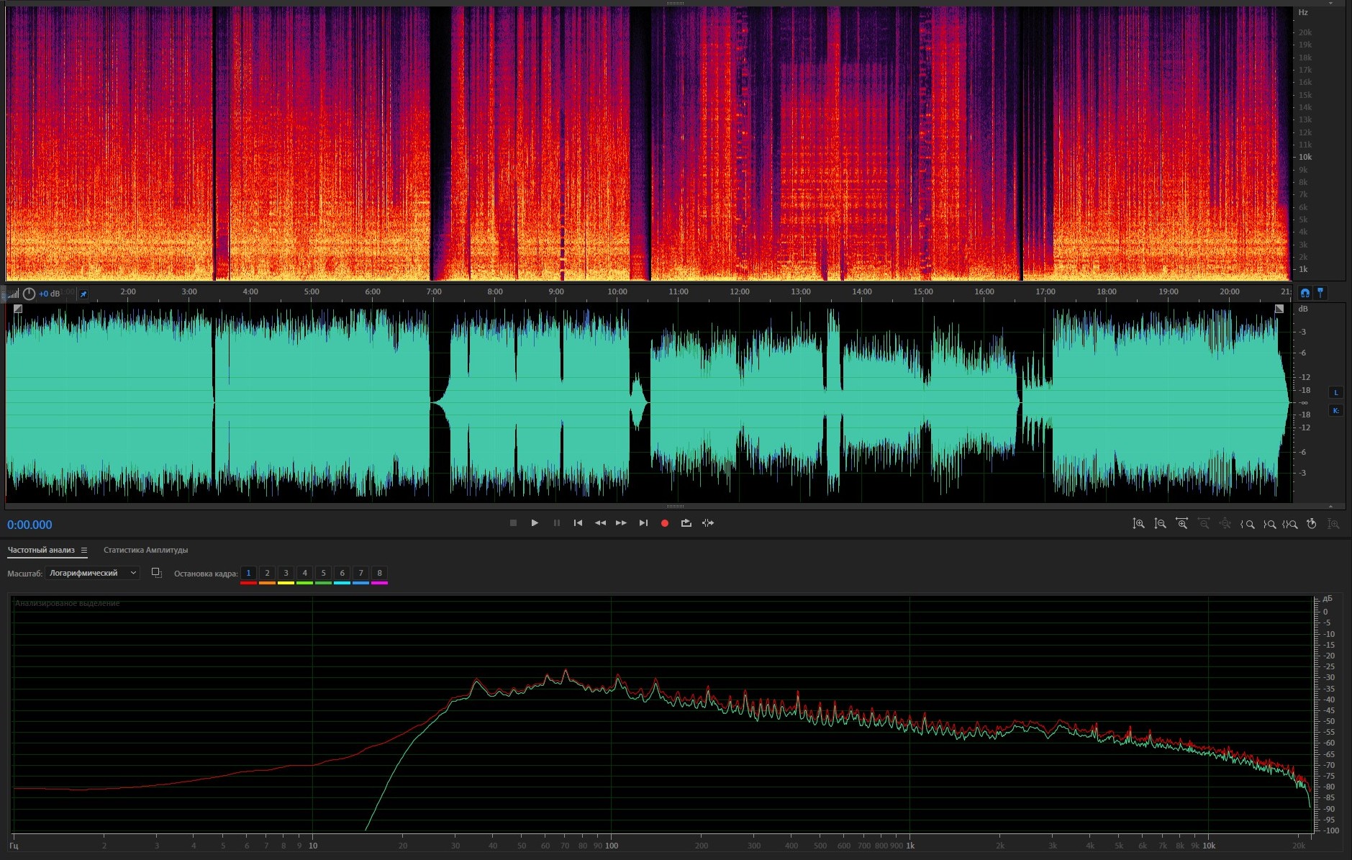Zoom to selection icon
Screen dimensions: 1352x860
[1290, 524]
